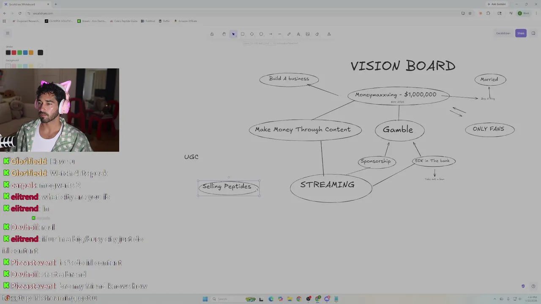
Task: Select the Line tool
Action: (280, 34)
